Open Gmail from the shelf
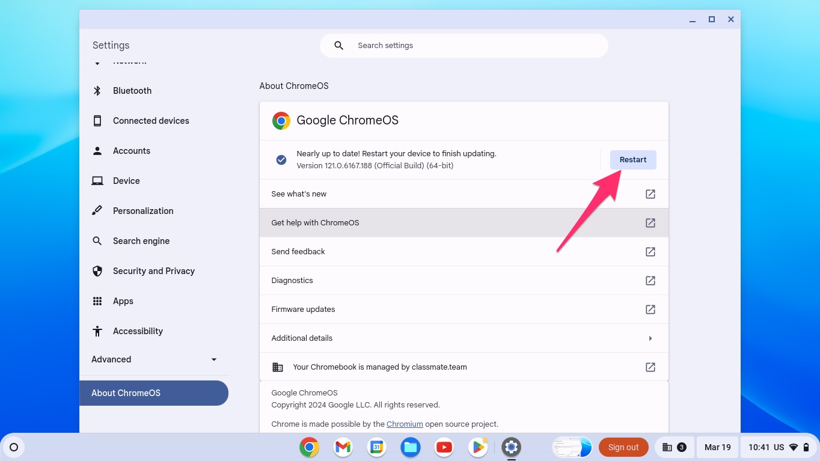 [x=343, y=447]
